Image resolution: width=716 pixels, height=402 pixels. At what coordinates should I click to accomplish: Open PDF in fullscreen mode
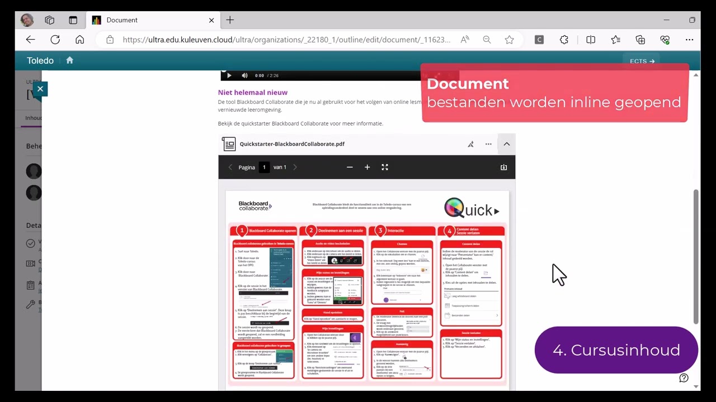[x=385, y=167]
